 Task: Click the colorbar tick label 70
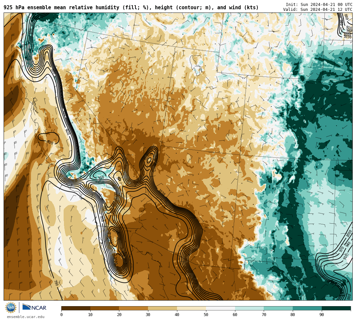coord(264,315)
